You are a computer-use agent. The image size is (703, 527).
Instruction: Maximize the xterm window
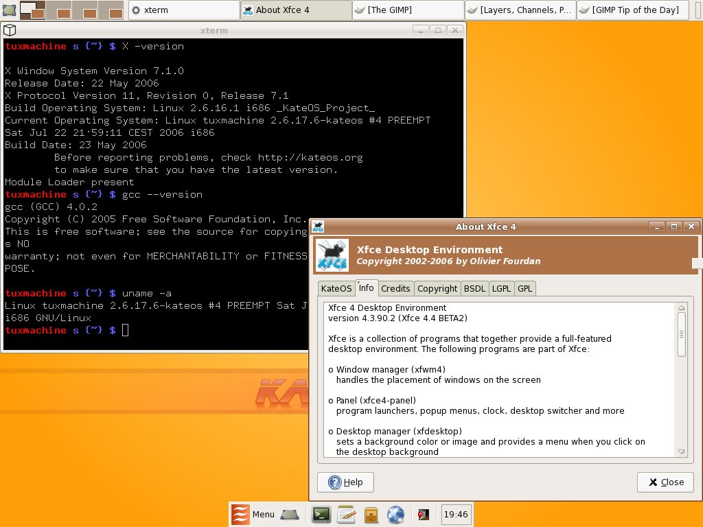[437, 30]
